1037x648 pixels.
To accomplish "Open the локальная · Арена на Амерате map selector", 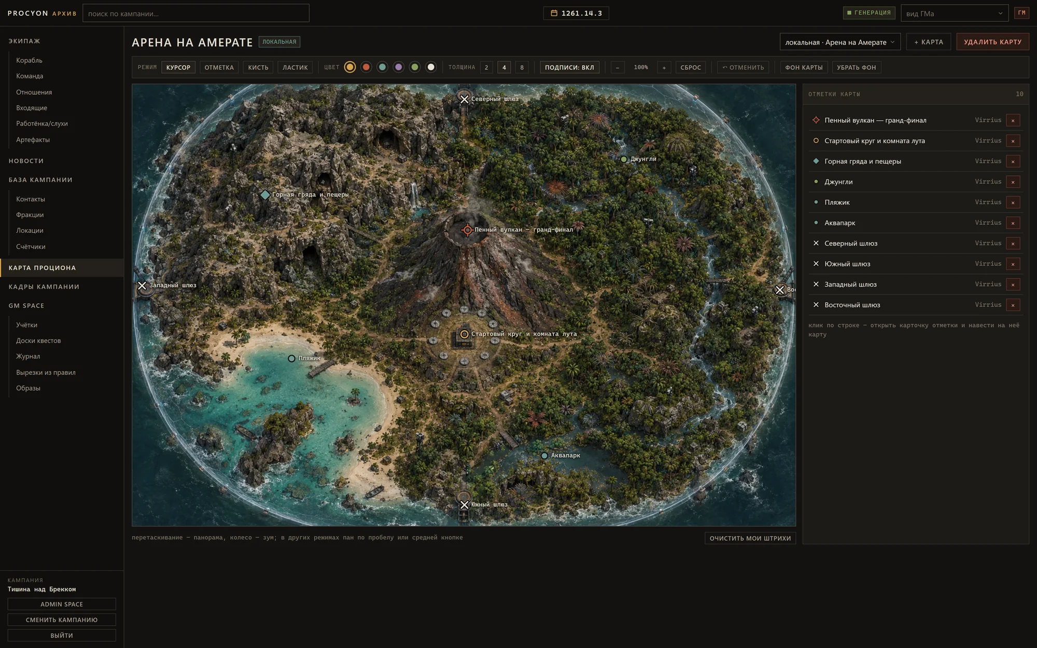I will click(x=840, y=42).
